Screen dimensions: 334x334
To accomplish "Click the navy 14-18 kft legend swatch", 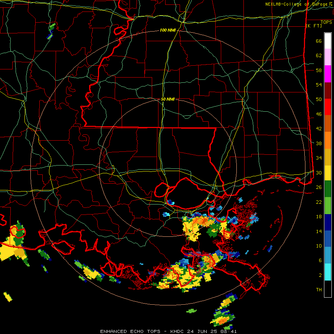I will [328, 222].
